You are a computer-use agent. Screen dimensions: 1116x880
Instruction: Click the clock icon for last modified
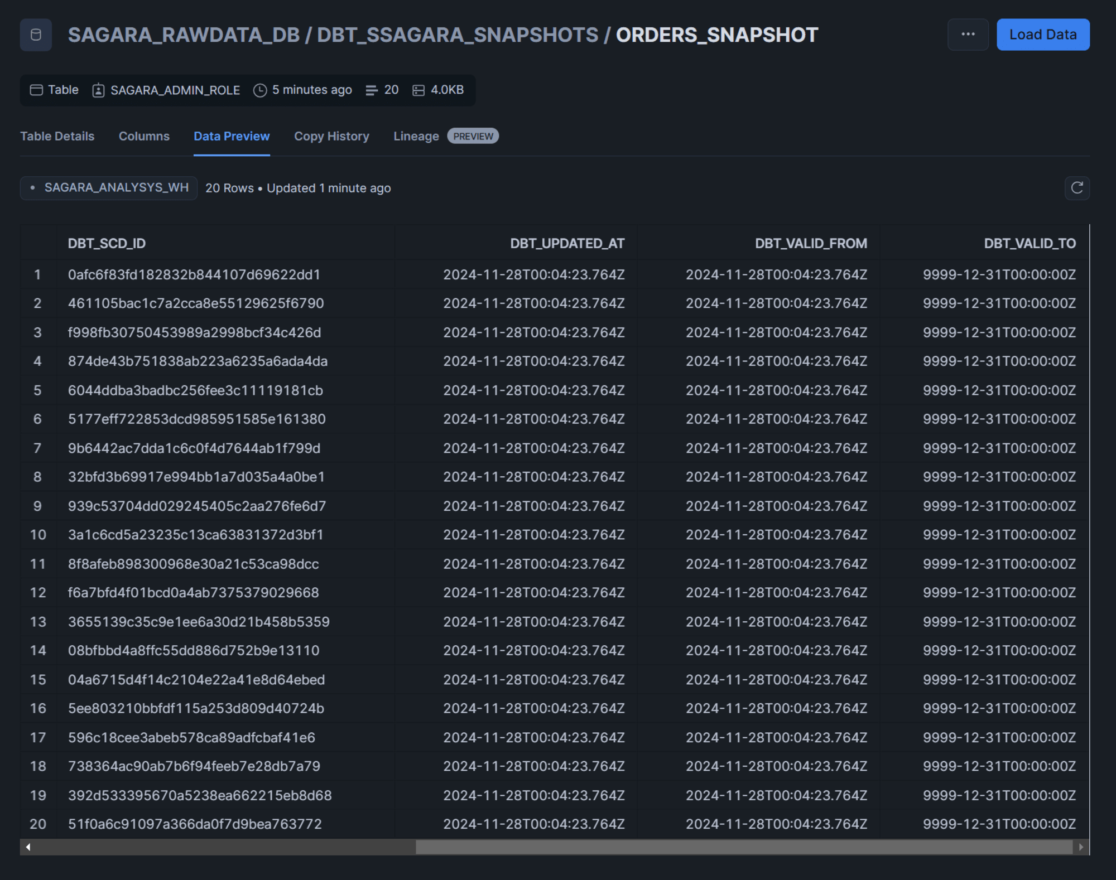tap(259, 90)
